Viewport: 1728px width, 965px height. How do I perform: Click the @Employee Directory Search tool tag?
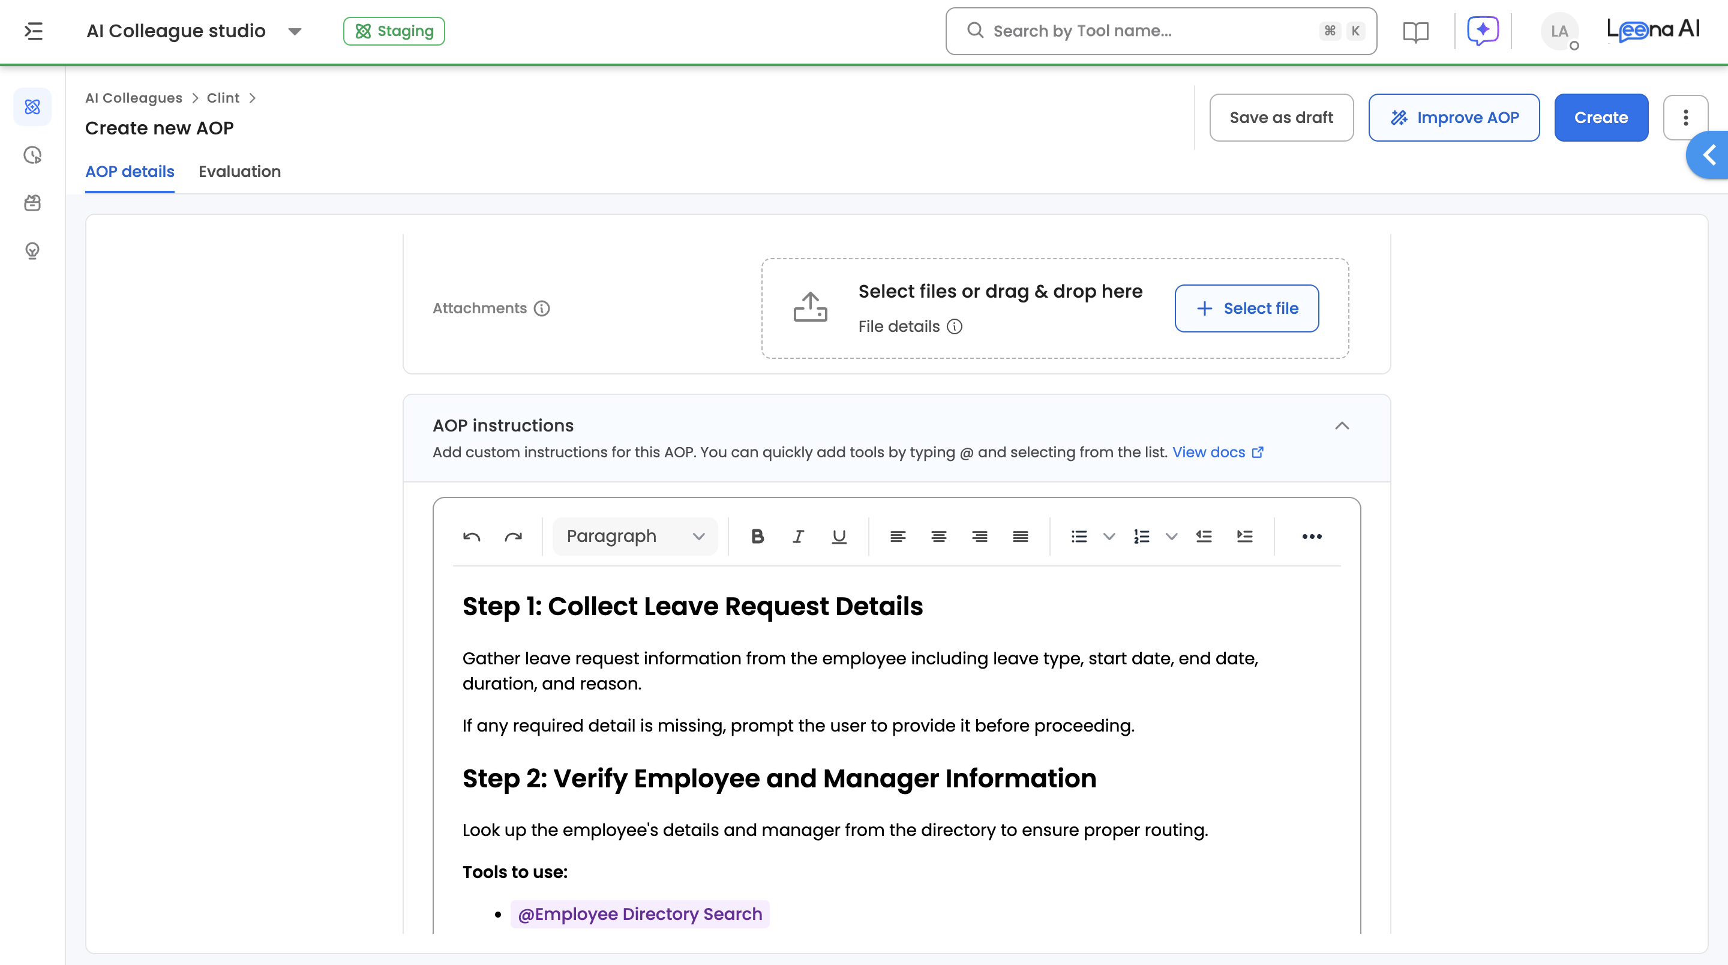pyautogui.click(x=640, y=914)
